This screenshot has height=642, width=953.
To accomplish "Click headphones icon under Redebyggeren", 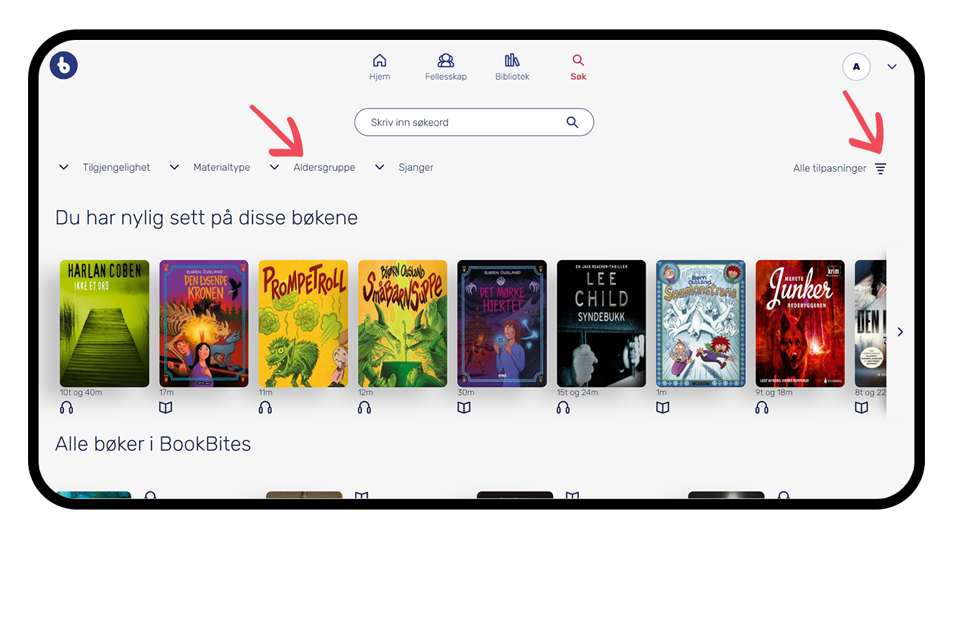I will (762, 407).
